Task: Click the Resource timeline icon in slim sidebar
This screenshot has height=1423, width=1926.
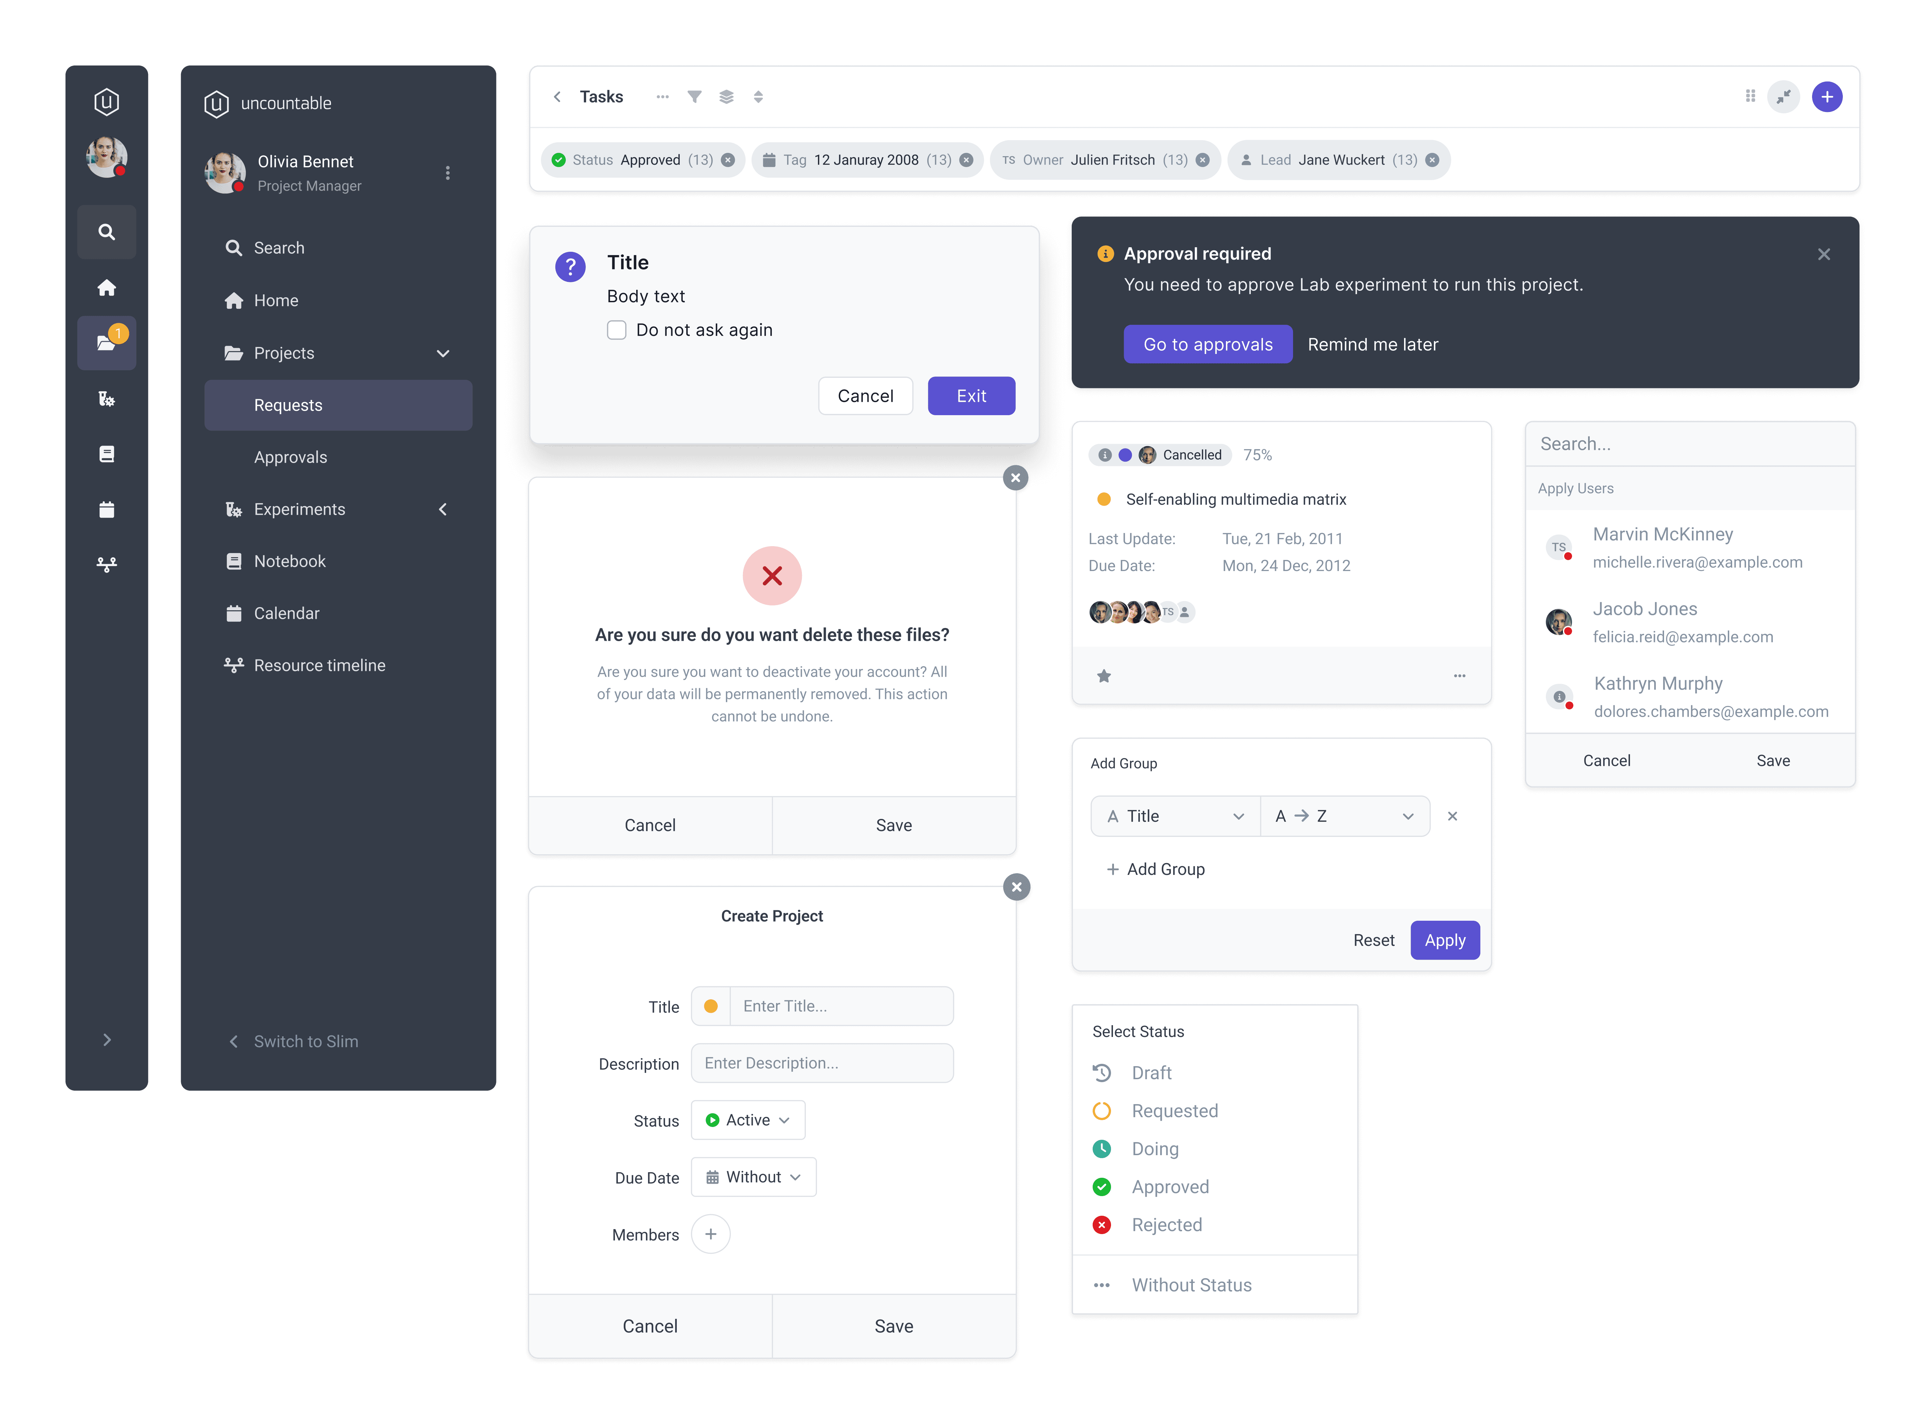Action: pyautogui.click(x=107, y=564)
